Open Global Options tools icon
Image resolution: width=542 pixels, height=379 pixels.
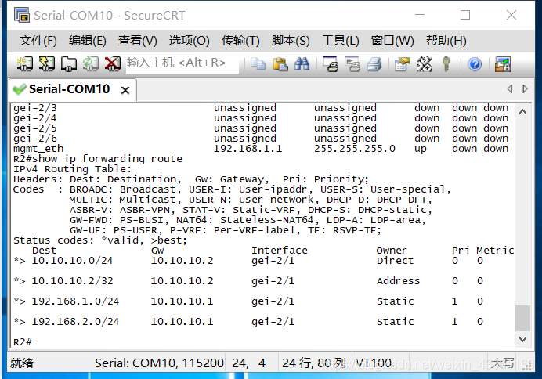[425, 64]
